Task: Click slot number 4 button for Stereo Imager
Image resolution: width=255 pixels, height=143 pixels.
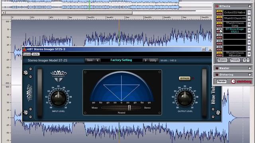Action: point(249,30)
